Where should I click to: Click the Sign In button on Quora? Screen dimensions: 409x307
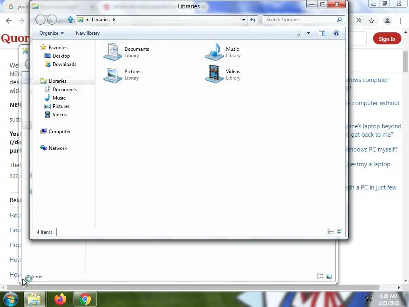[x=387, y=39]
